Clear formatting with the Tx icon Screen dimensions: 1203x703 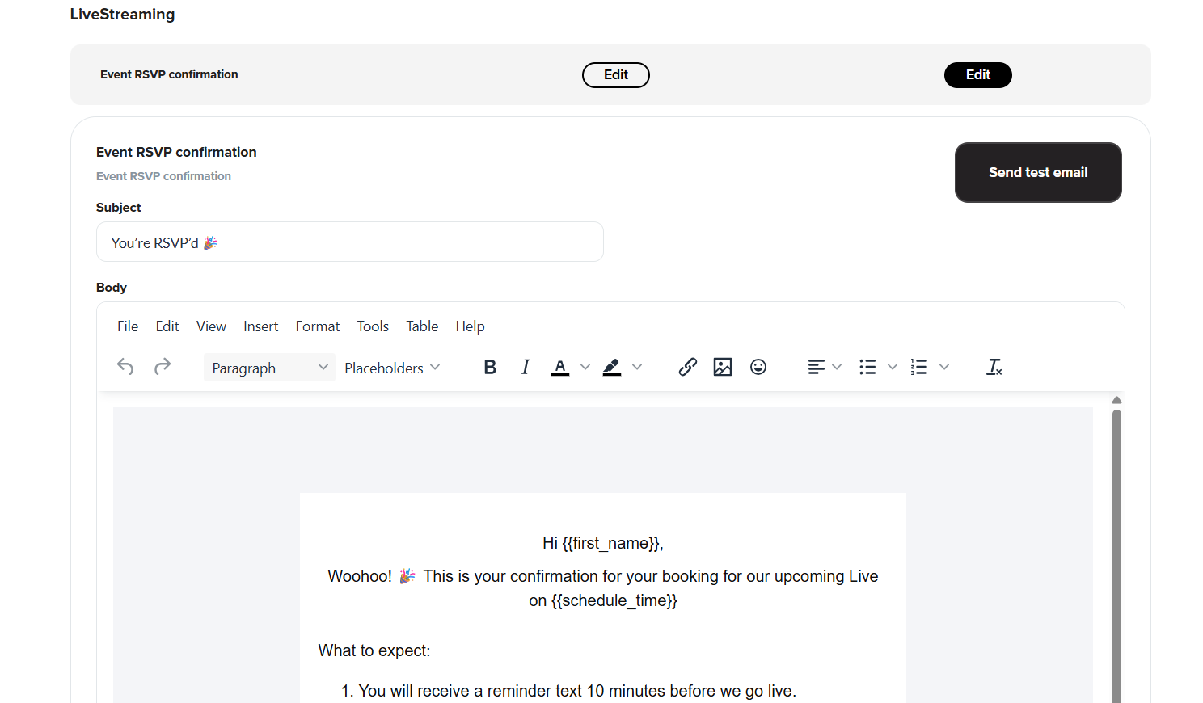(994, 367)
